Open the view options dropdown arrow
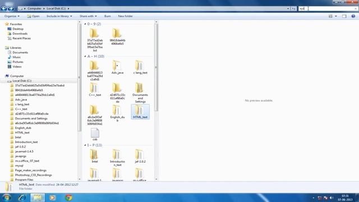The image size is (359, 202). (x=336, y=16)
